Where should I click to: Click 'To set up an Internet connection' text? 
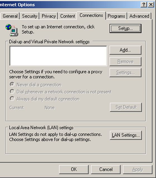point(58,30)
